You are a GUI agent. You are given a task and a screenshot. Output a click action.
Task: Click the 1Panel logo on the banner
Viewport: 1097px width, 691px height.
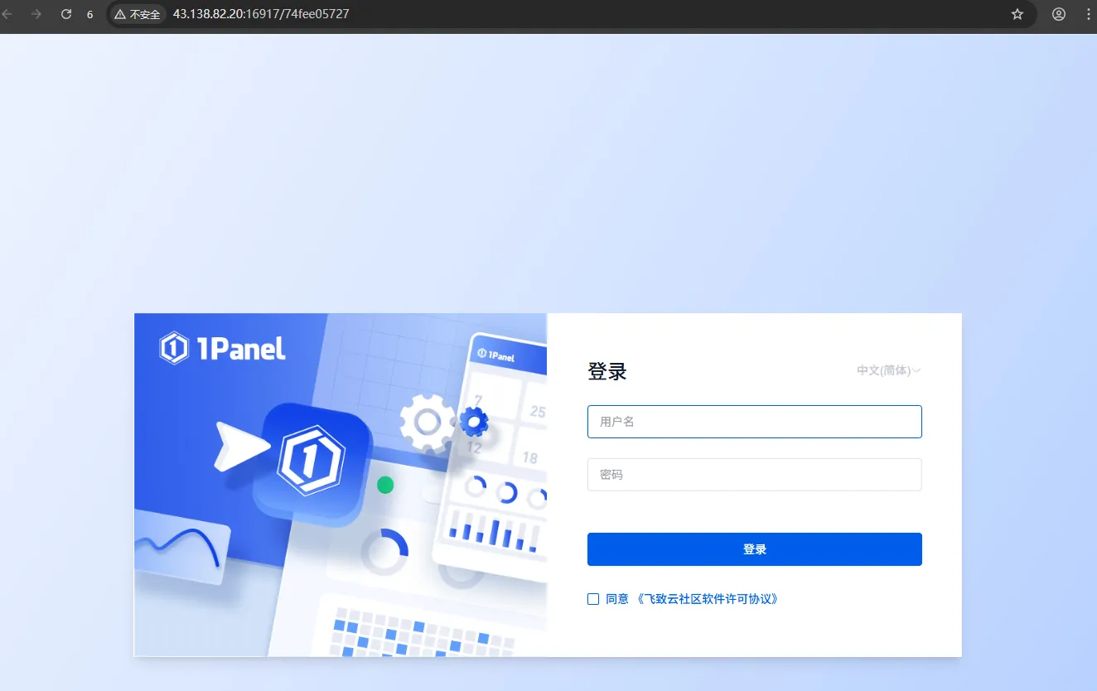click(x=222, y=348)
